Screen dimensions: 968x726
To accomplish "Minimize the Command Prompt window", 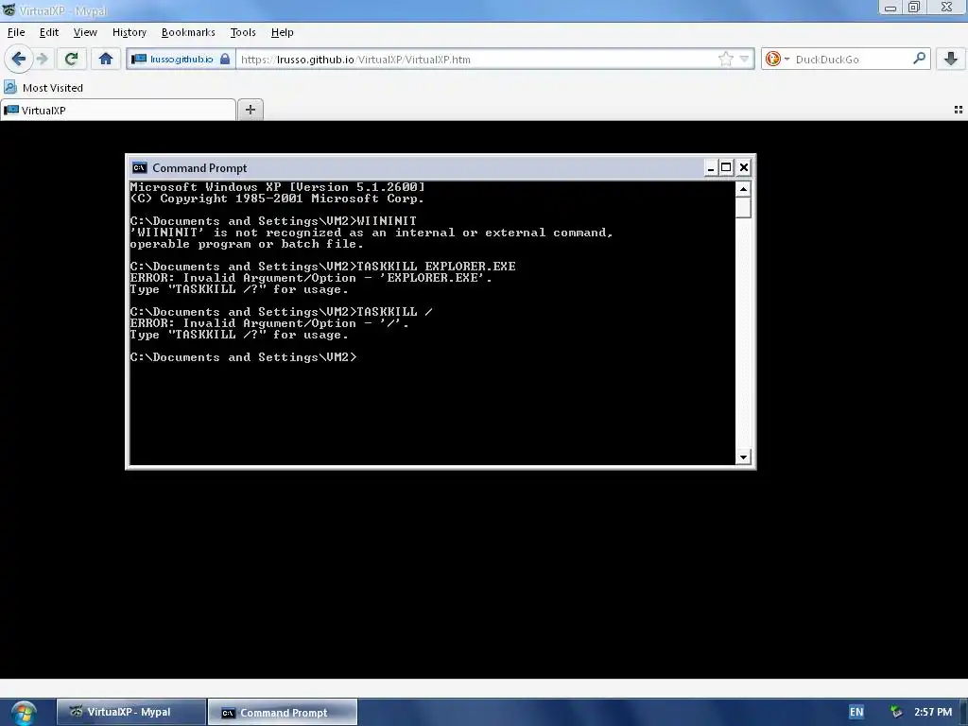I will (x=711, y=167).
